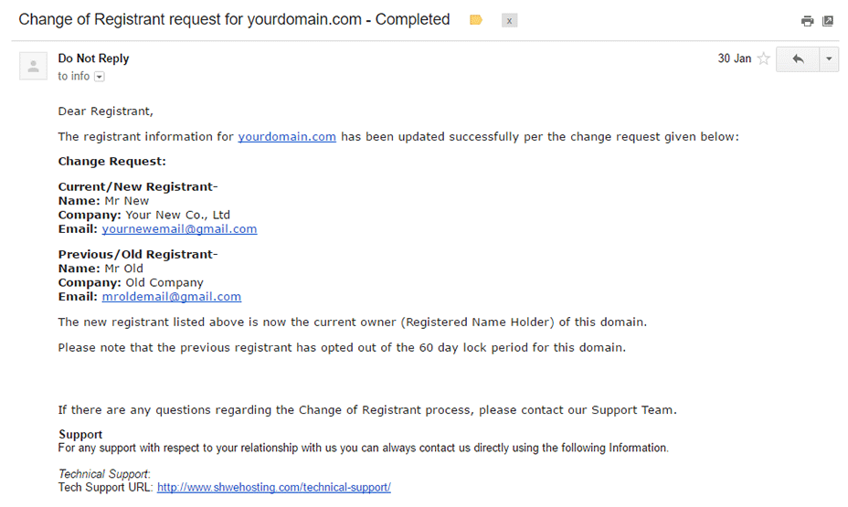
Task: Click the 'to info' recipient text
Action: pos(73,76)
